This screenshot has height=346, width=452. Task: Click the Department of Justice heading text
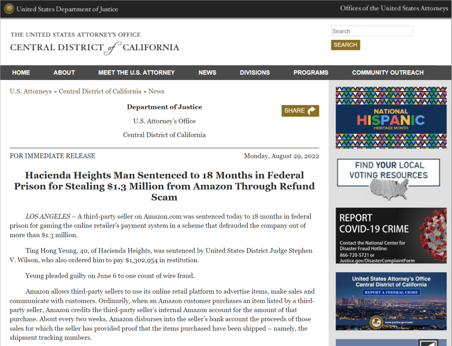click(164, 107)
